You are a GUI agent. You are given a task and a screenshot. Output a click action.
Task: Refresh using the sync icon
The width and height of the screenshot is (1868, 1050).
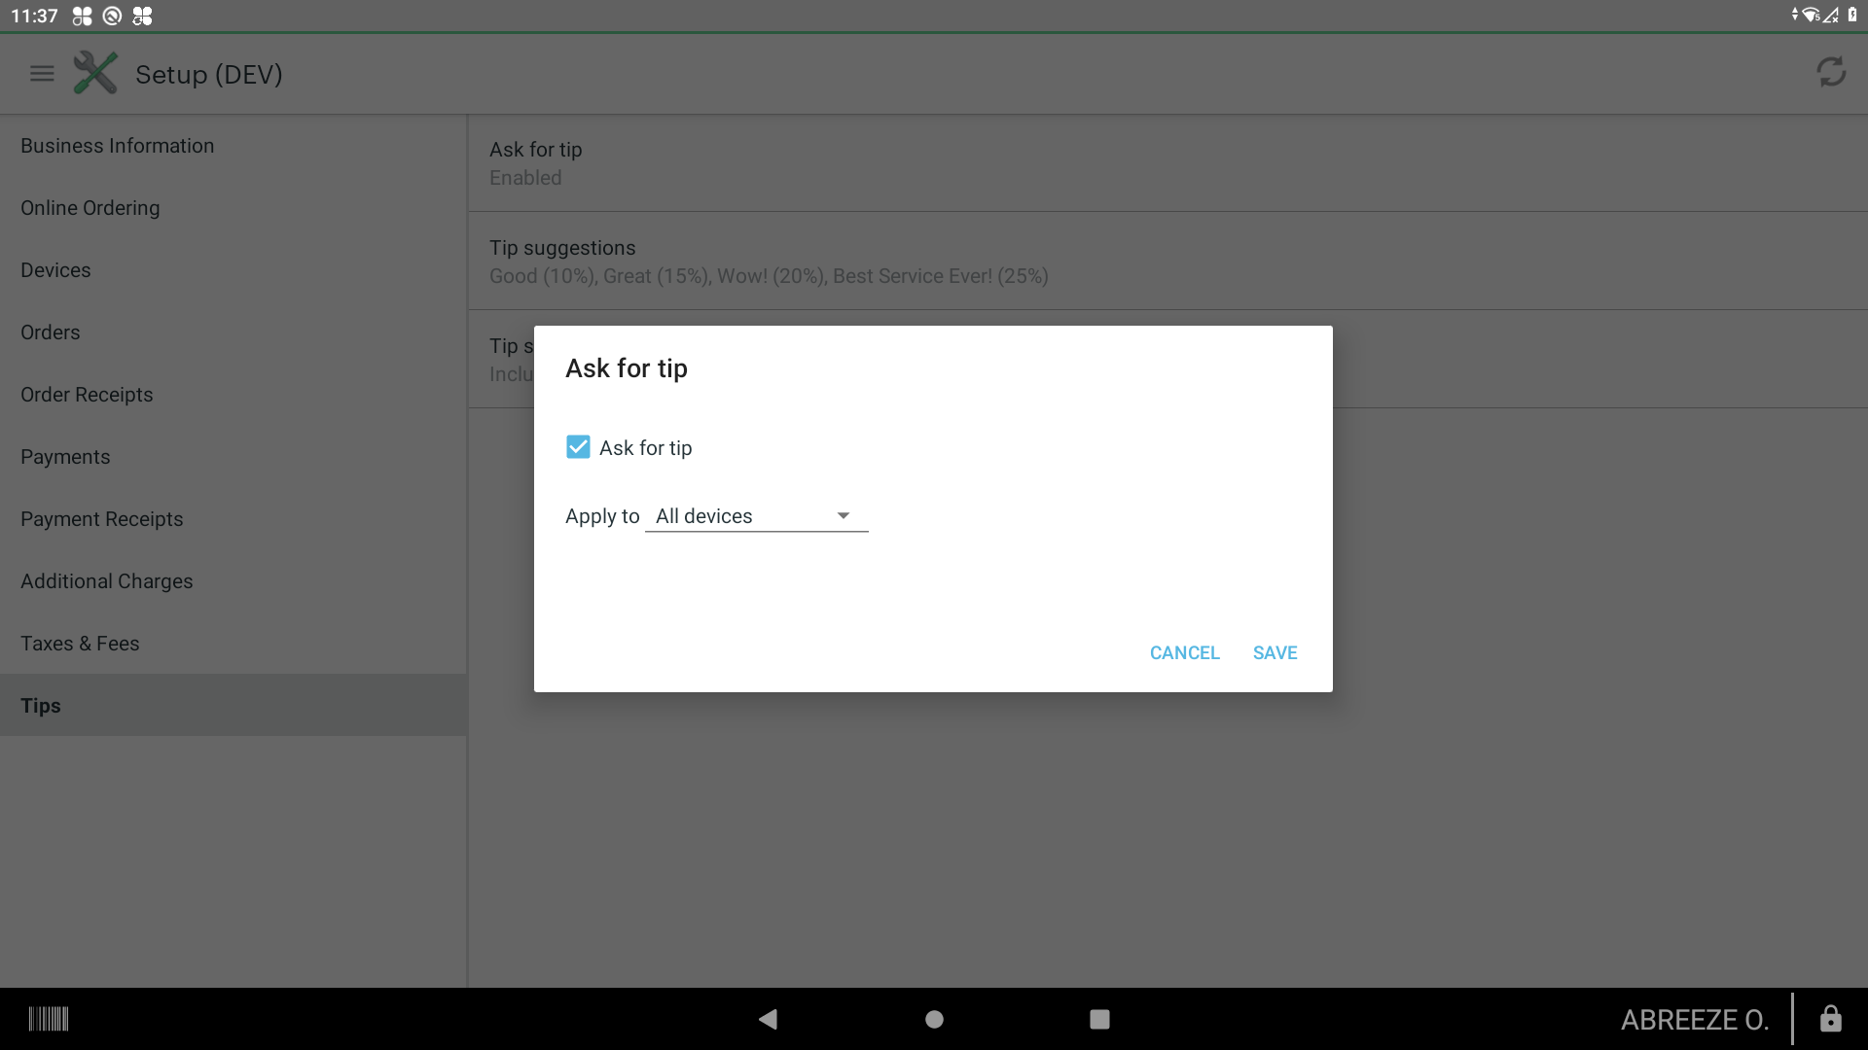point(1831,72)
